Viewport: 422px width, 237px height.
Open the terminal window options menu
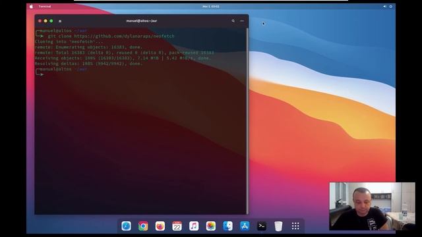click(242, 20)
